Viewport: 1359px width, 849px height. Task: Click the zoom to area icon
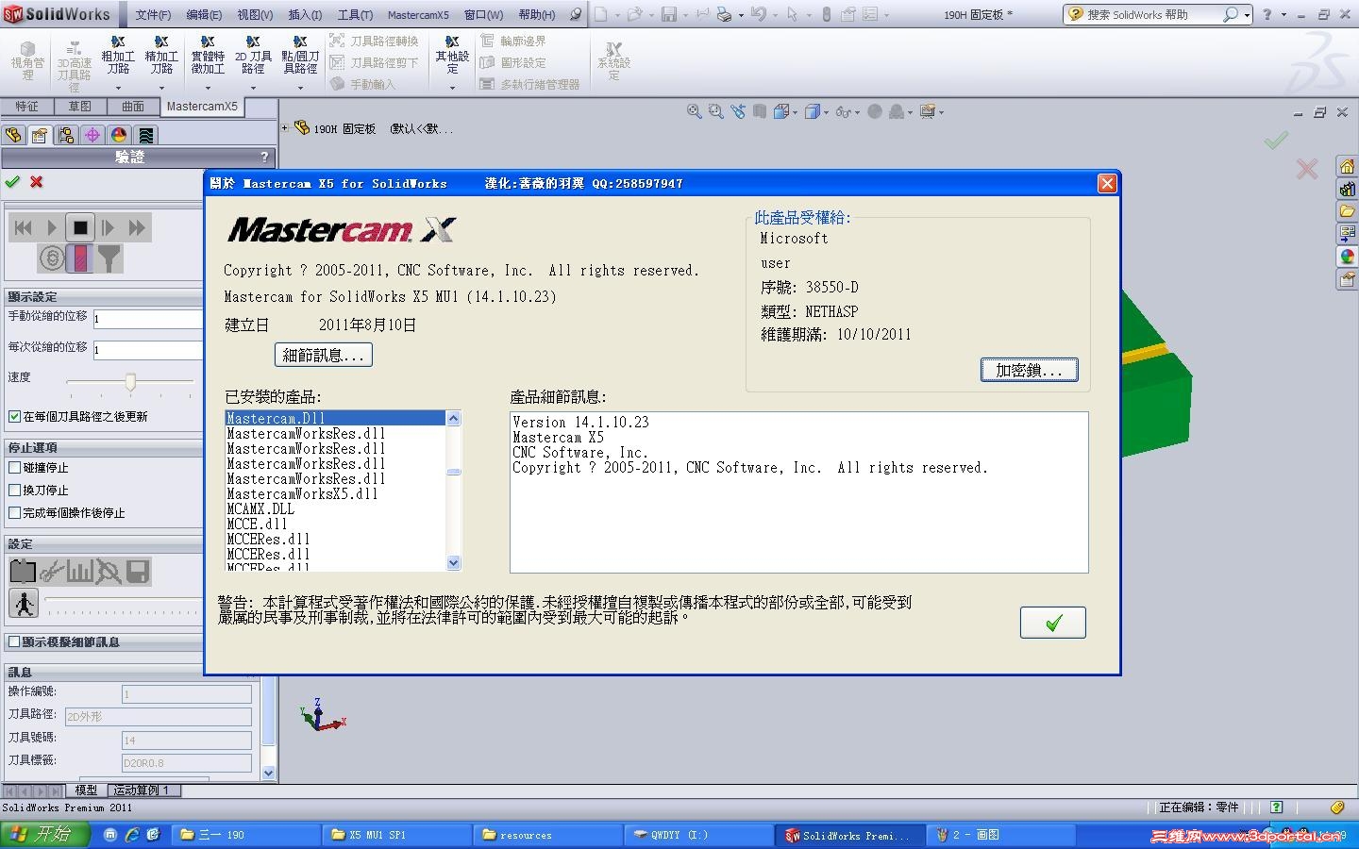tap(716, 111)
